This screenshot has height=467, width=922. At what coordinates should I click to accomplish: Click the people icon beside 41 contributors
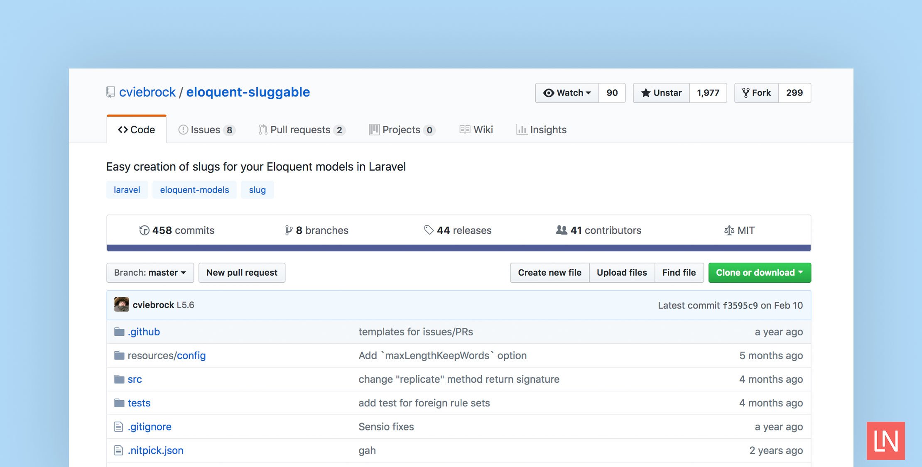point(562,230)
